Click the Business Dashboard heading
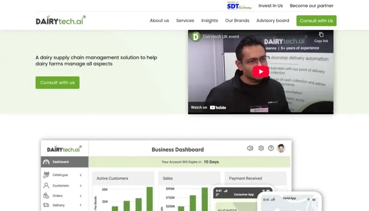The height and width of the screenshot is (211, 369). coord(178,149)
